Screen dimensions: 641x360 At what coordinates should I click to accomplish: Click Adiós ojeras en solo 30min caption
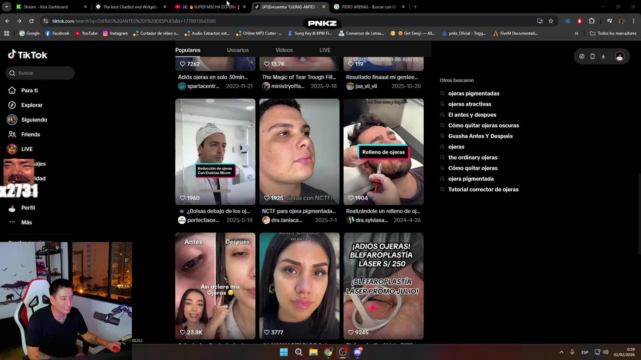213,77
